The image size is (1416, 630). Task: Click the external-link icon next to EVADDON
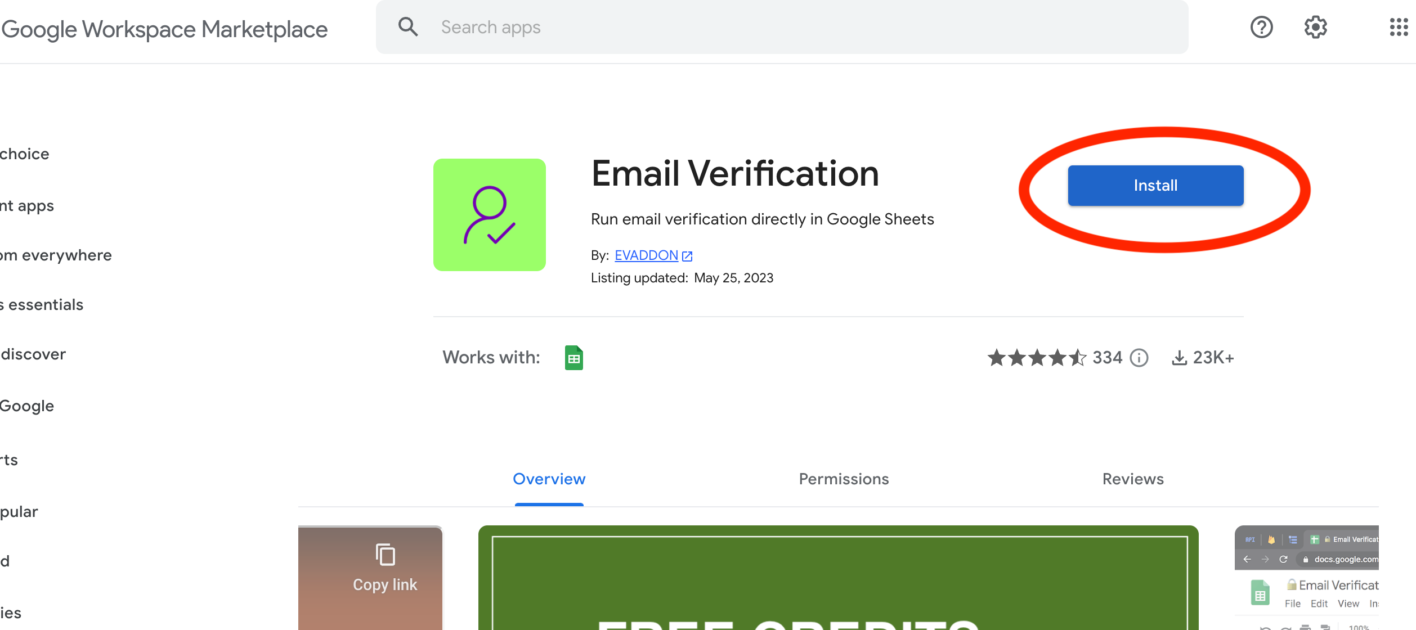[x=687, y=255]
